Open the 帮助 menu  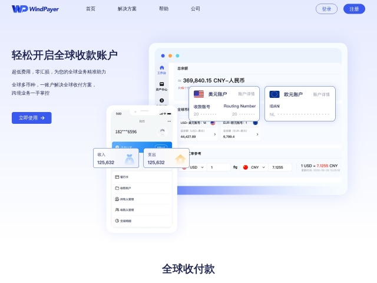[x=164, y=9]
